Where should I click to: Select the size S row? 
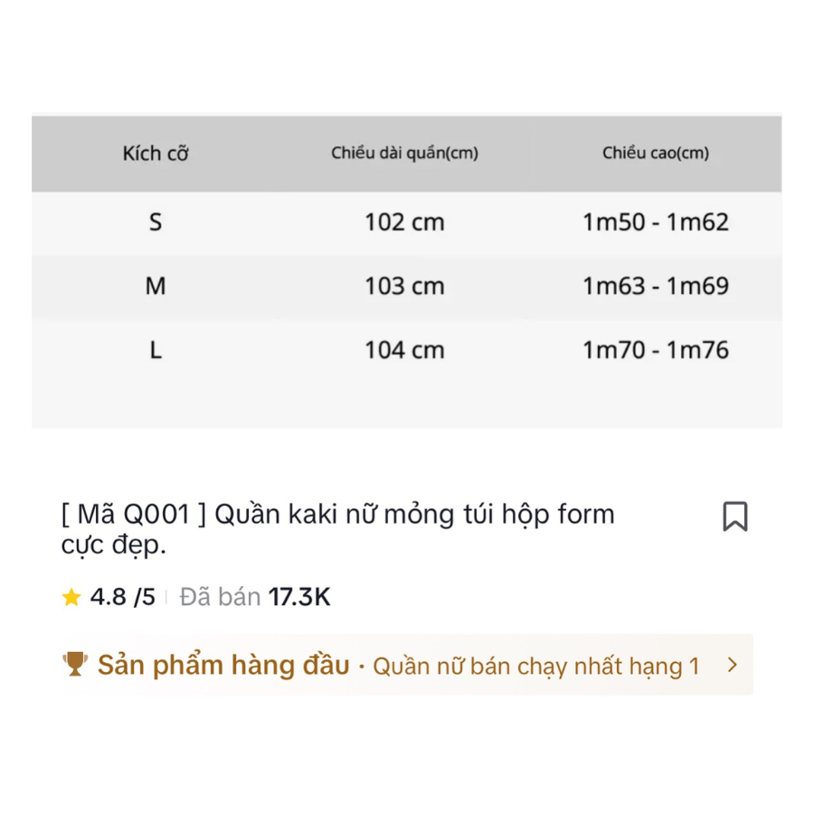point(407,223)
